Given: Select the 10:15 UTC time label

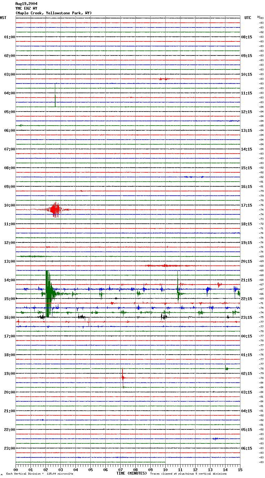Looking at the screenshot, I should pyautogui.click(x=247, y=74).
